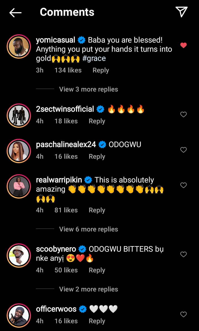Like 2sectwinsofficial's fire emoji comment
The image size is (199, 331).
pyautogui.click(x=184, y=114)
